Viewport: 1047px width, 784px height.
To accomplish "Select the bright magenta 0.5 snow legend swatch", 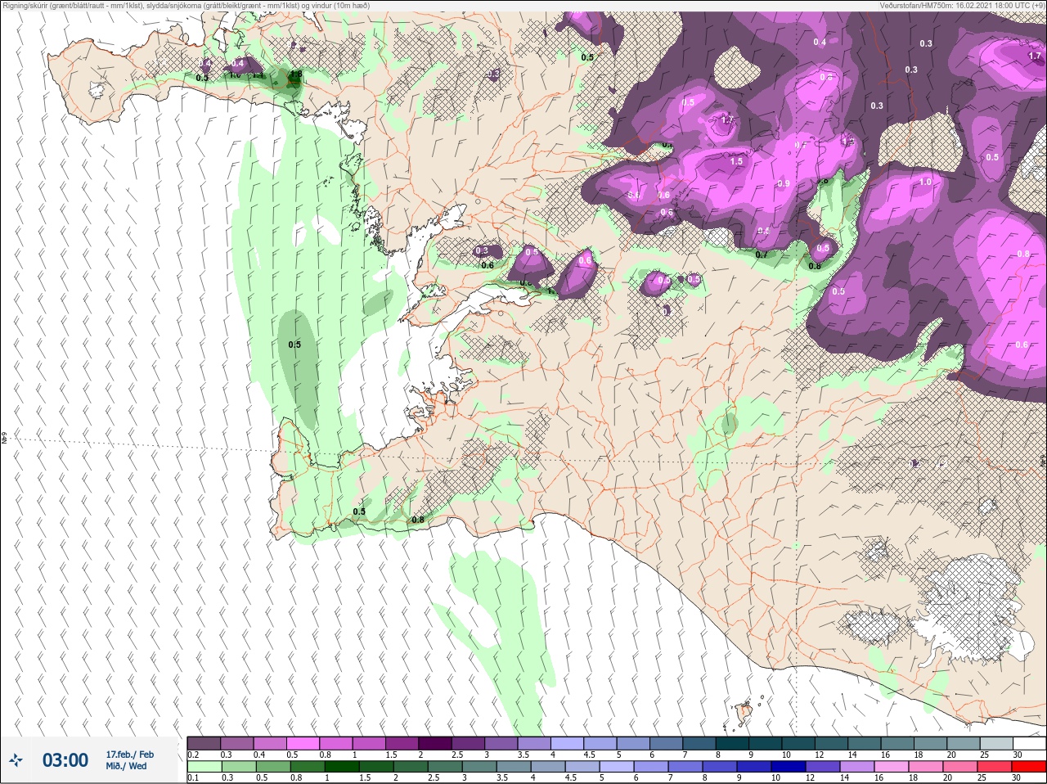I will point(303,743).
